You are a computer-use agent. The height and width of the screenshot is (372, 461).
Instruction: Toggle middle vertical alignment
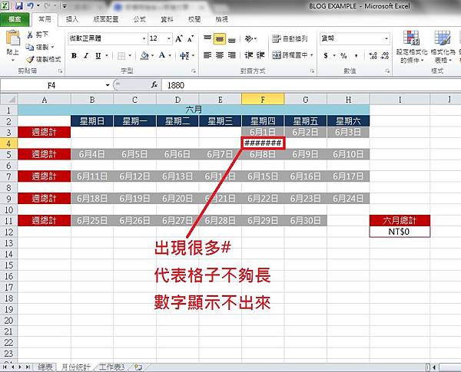pos(220,39)
